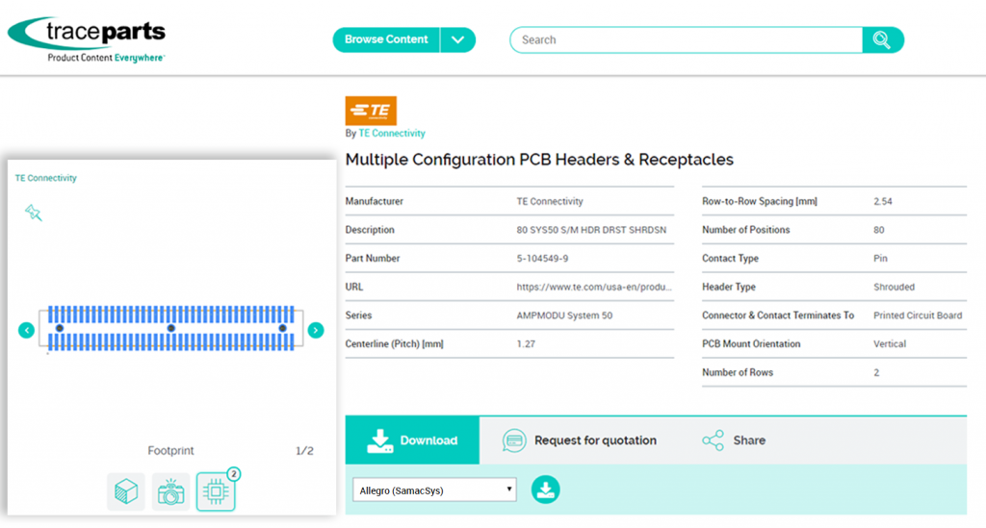Click the round download icon button
This screenshot has width=986, height=528.
click(x=545, y=490)
